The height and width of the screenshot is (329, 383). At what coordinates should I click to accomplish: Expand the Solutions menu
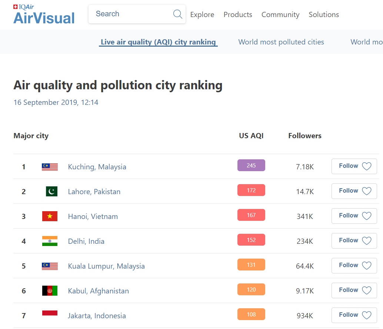coord(324,15)
